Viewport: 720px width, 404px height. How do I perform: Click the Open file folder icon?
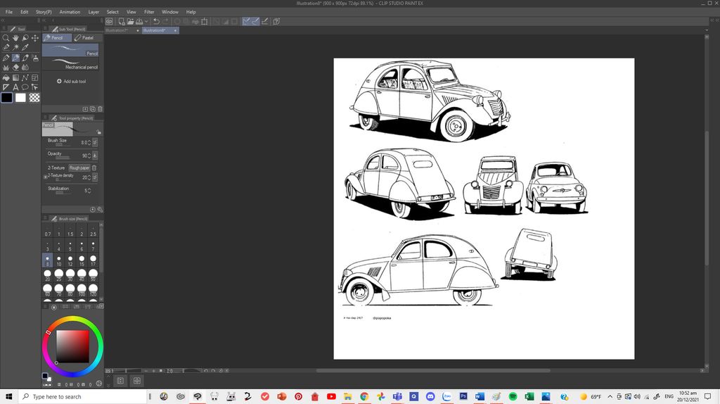(130, 21)
